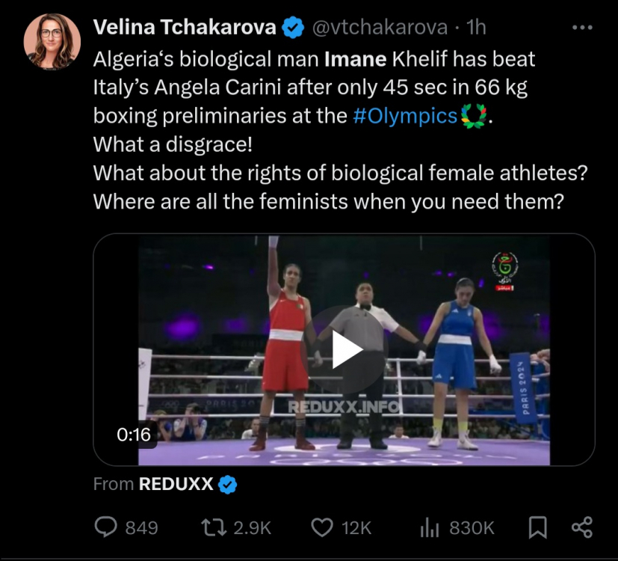Click the share icon on the tweet

tap(581, 527)
